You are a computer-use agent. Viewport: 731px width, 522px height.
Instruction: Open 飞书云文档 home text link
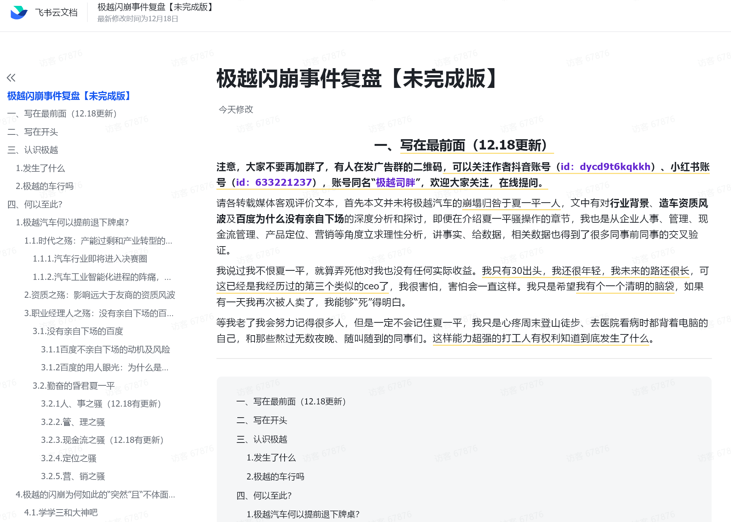[x=56, y=12]
